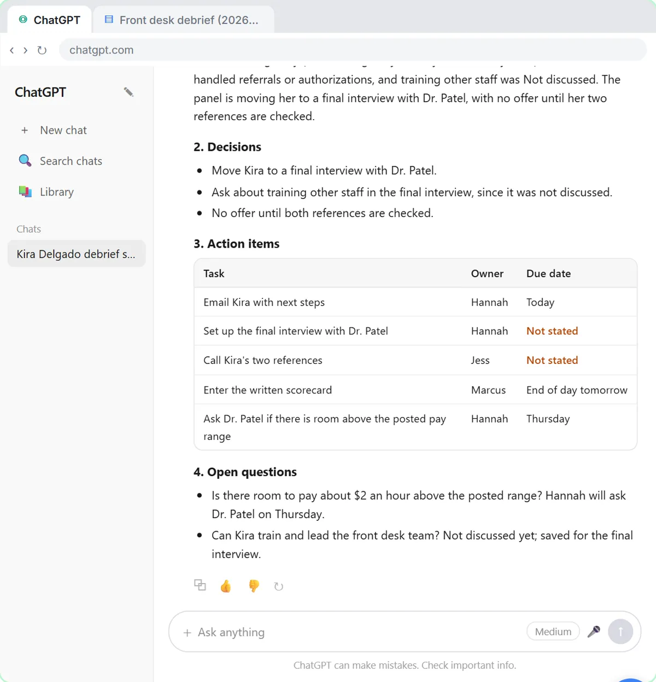The height and width of the screenshot is (682, 656).
Task: Open the Medium model effort selector
Action: 553,632
